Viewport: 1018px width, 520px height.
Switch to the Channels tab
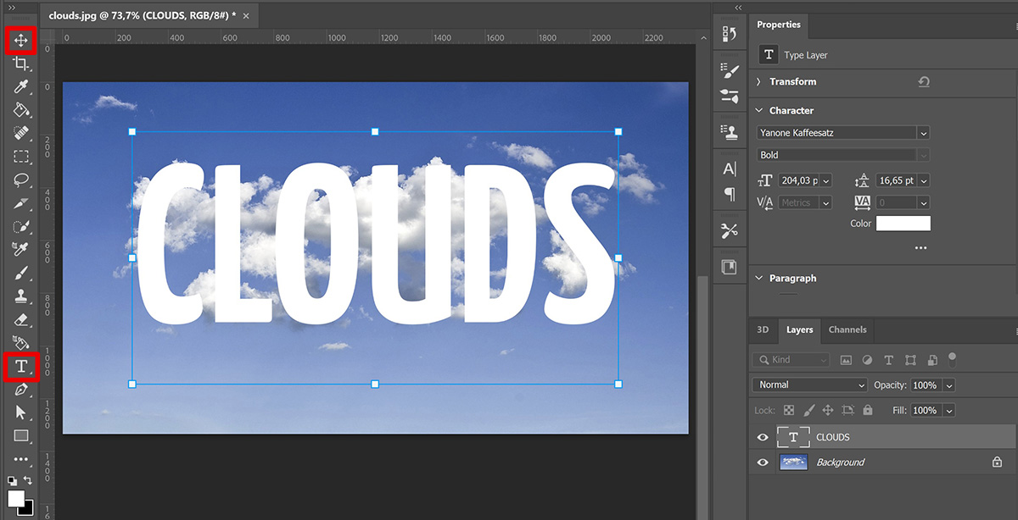[847, 330]
